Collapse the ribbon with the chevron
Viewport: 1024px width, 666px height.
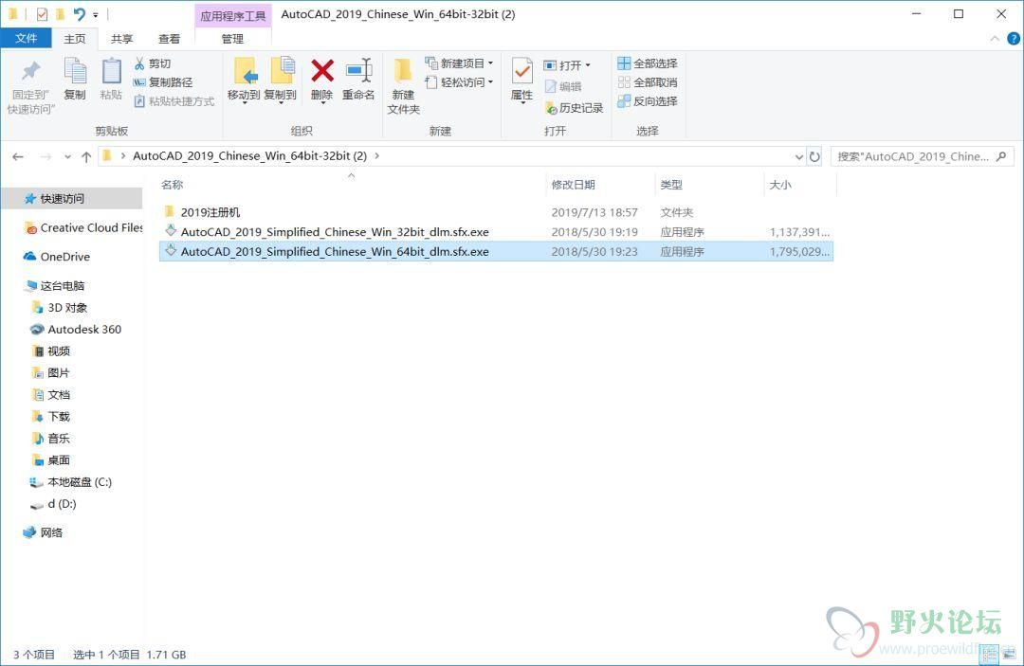point(995,39)
